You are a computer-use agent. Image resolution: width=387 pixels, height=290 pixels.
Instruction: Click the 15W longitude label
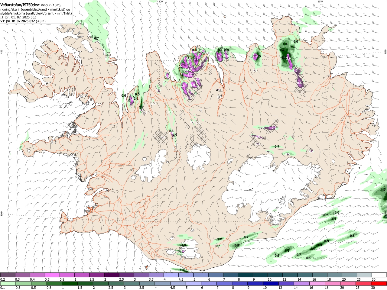pyautogui.click(x=320, y=2)
